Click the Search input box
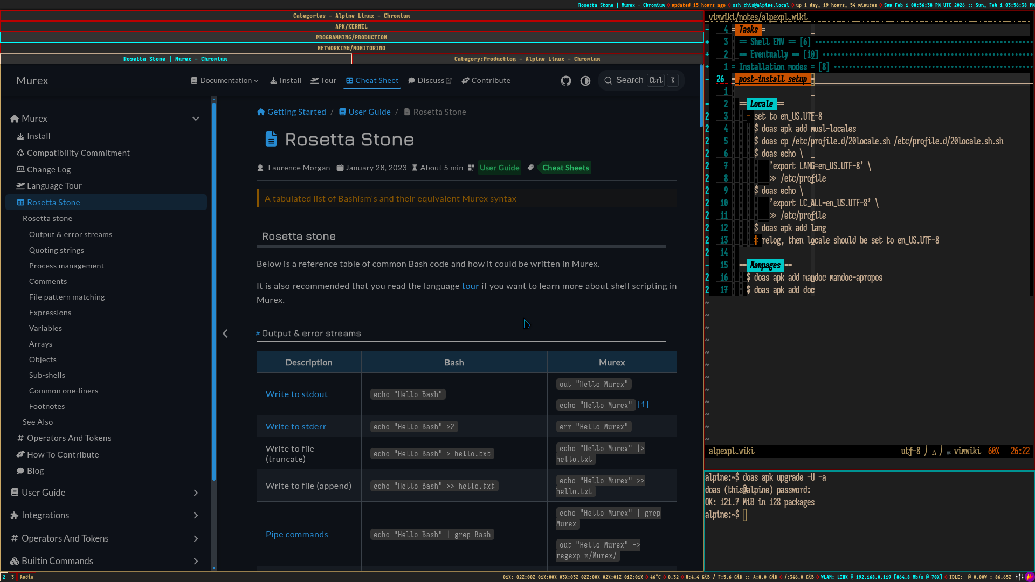Viewport: 1035px width, 582px height. click(x=629, y=81)
